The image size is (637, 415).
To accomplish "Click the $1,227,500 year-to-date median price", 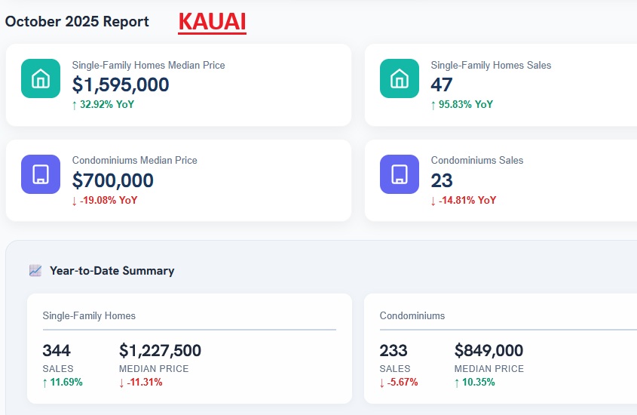I will (160, 350).
